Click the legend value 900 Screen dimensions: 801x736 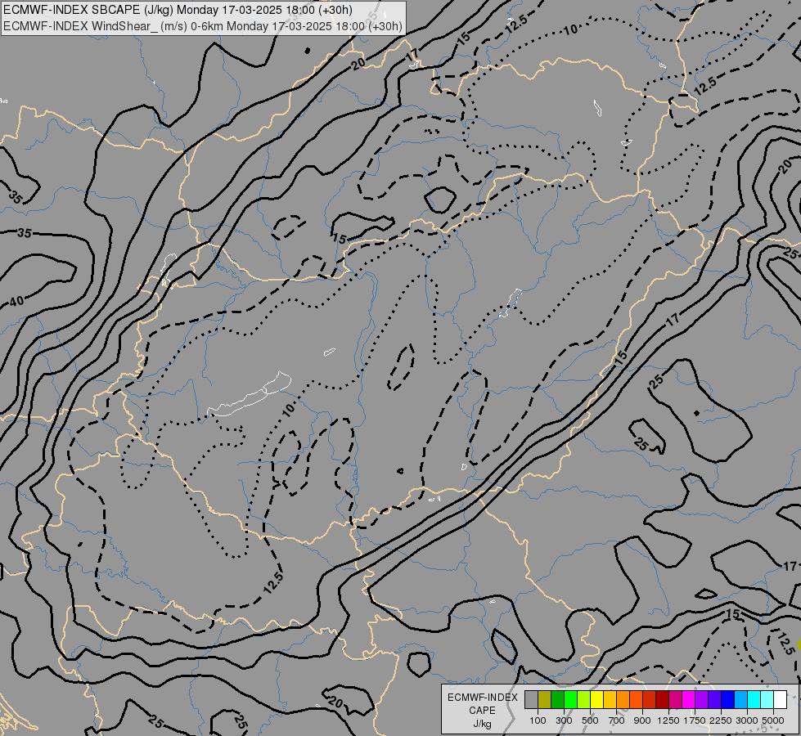(x=642, y=720)
